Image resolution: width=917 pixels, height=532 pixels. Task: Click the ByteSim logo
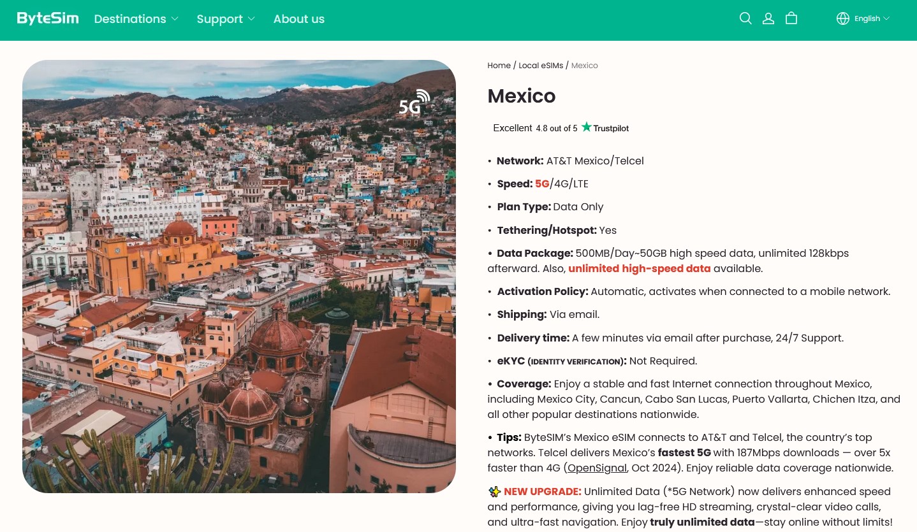47,18
